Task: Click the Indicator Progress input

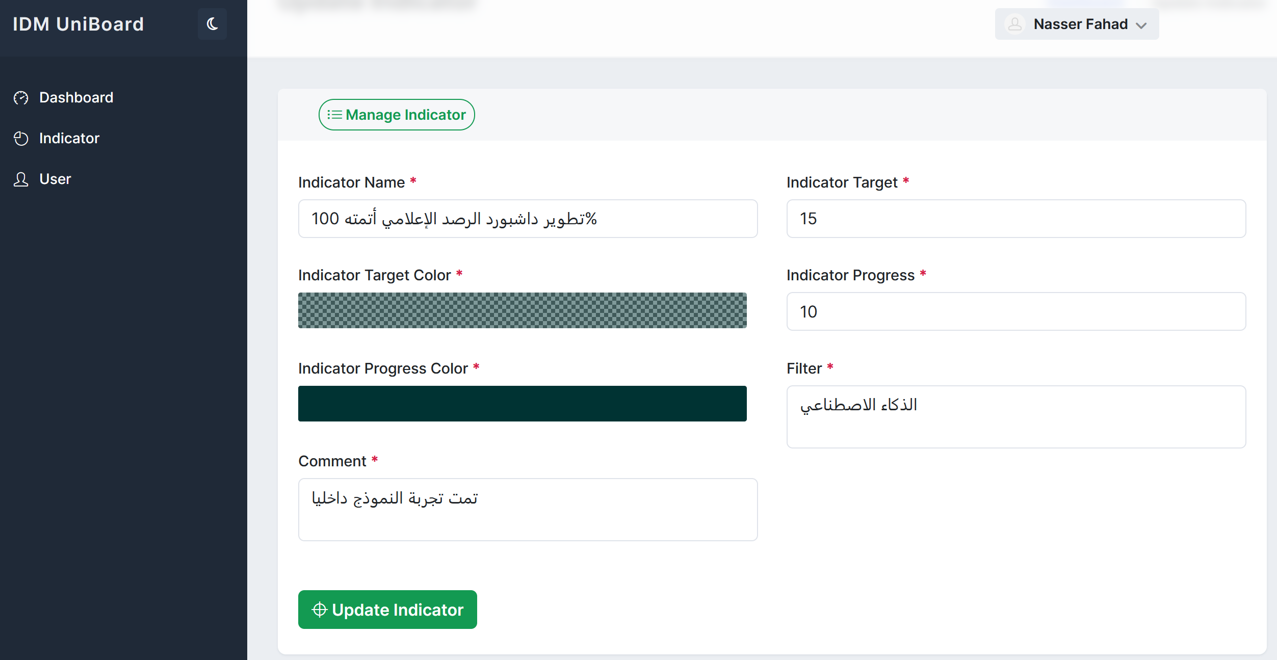Action: [1015, 311]
